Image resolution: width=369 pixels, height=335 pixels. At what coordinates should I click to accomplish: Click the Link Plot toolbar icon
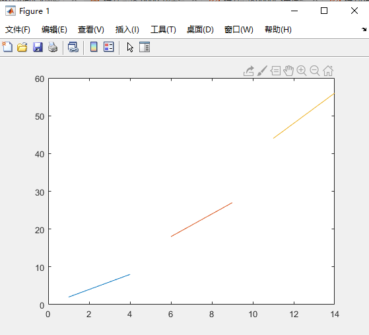point(73,47)
